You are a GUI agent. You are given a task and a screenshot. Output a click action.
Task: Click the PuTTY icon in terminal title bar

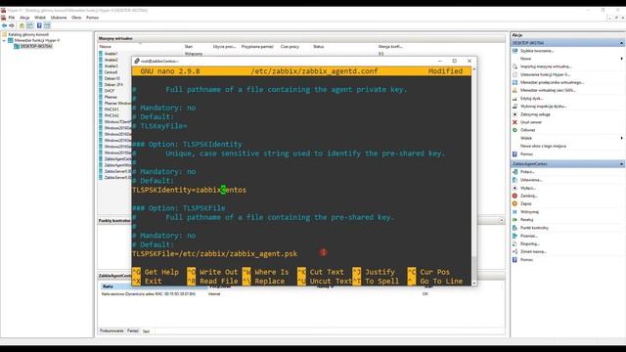coord(137,61)
